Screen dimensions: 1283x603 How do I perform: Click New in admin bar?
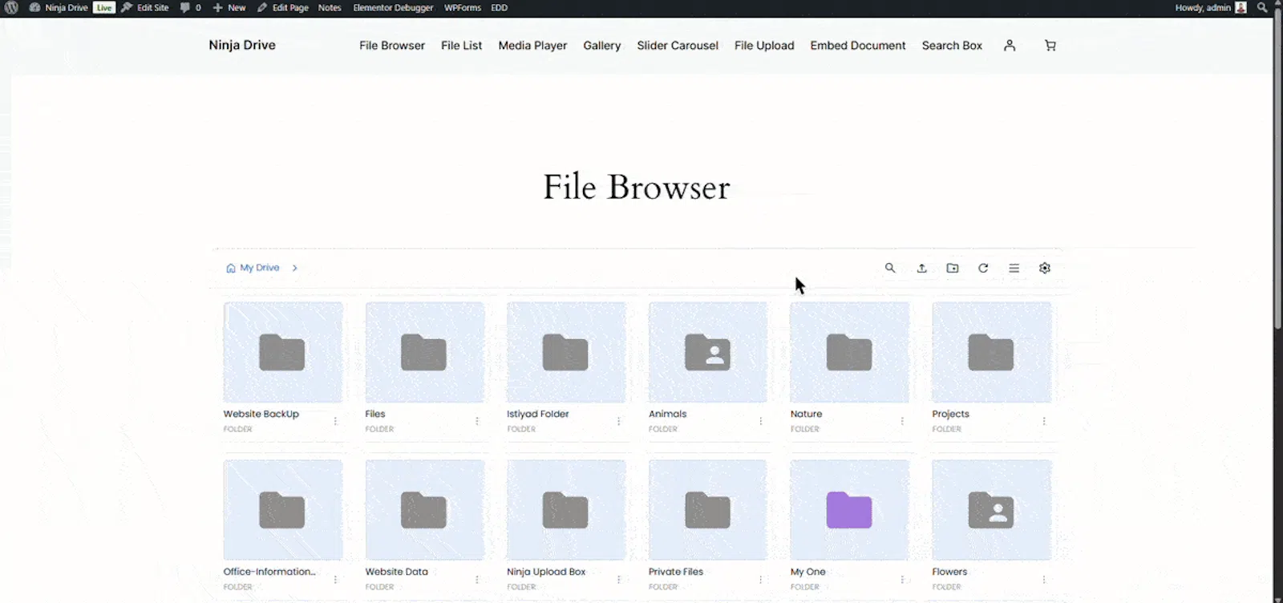point(229,8)
